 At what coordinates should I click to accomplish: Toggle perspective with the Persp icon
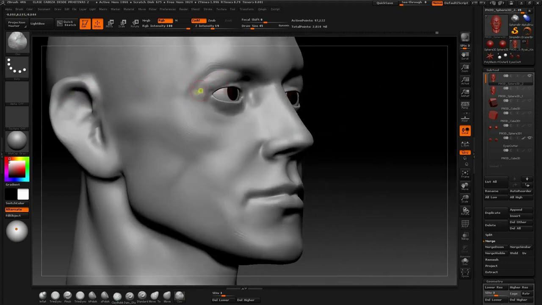(x=465, y=106)
